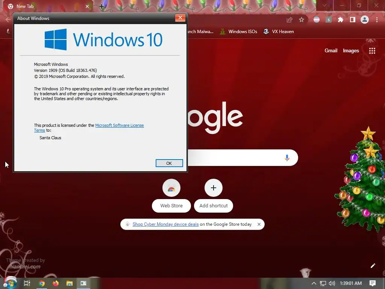Select the About Windows taskbar item
The image size is (385, 289).
click(x=83, y=283)
